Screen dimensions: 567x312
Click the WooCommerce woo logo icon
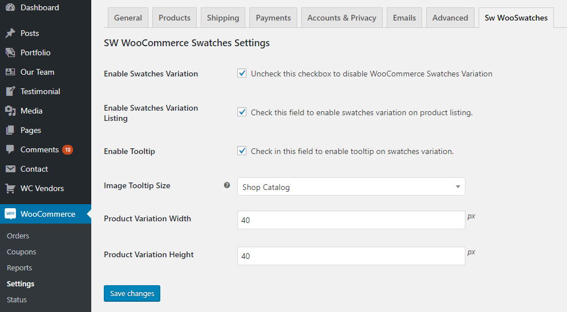click(10, 214)
